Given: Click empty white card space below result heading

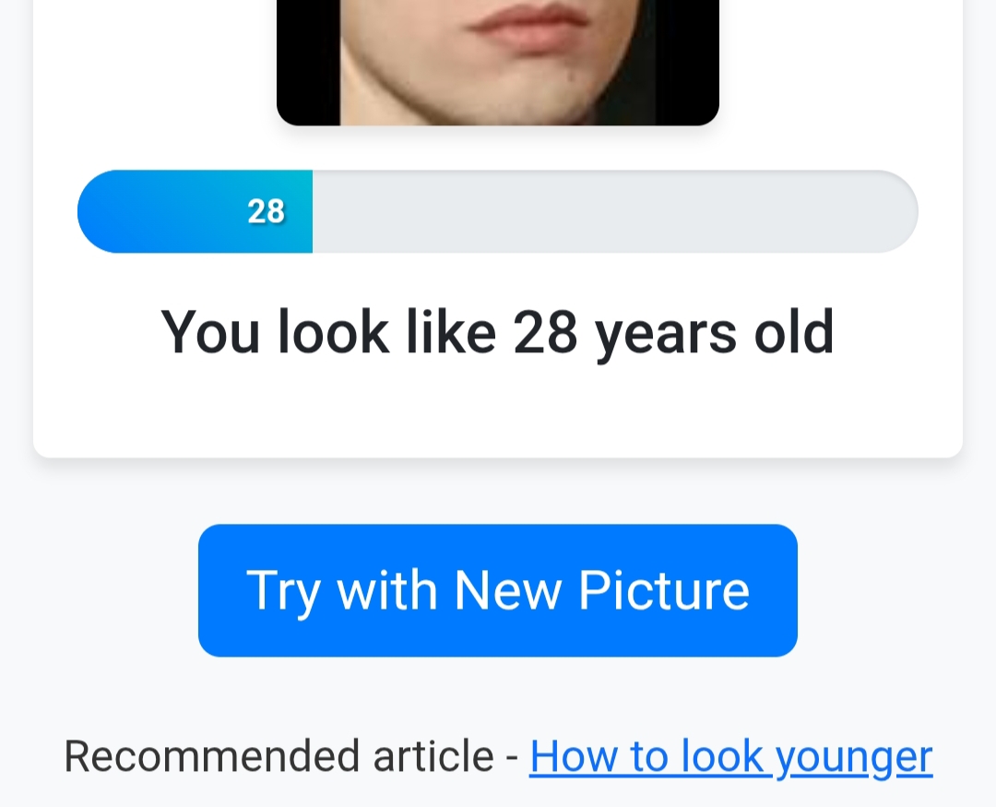Looking at the screenshot, I should click(x=497, y=415).
